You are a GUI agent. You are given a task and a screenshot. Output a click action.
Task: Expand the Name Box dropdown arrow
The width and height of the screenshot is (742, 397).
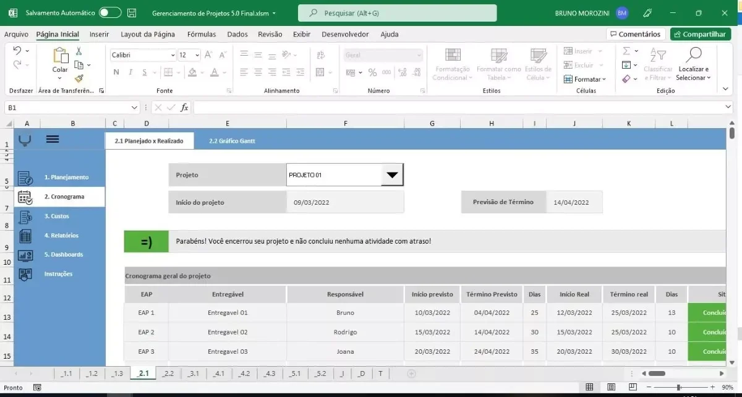point(135,108)
